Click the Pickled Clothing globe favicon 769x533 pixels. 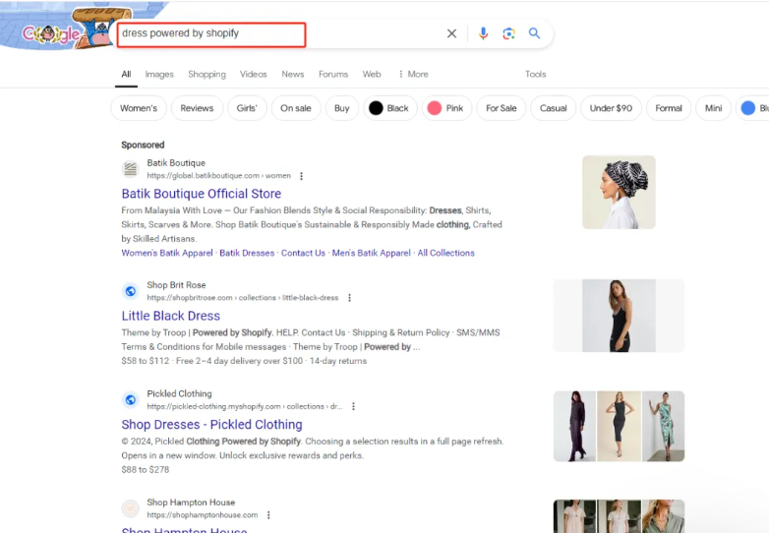tap(131, 400)
